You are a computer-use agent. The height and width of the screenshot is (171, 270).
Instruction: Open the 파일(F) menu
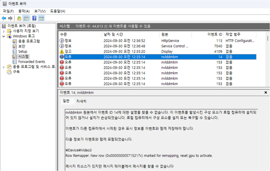tap(8, 11)
